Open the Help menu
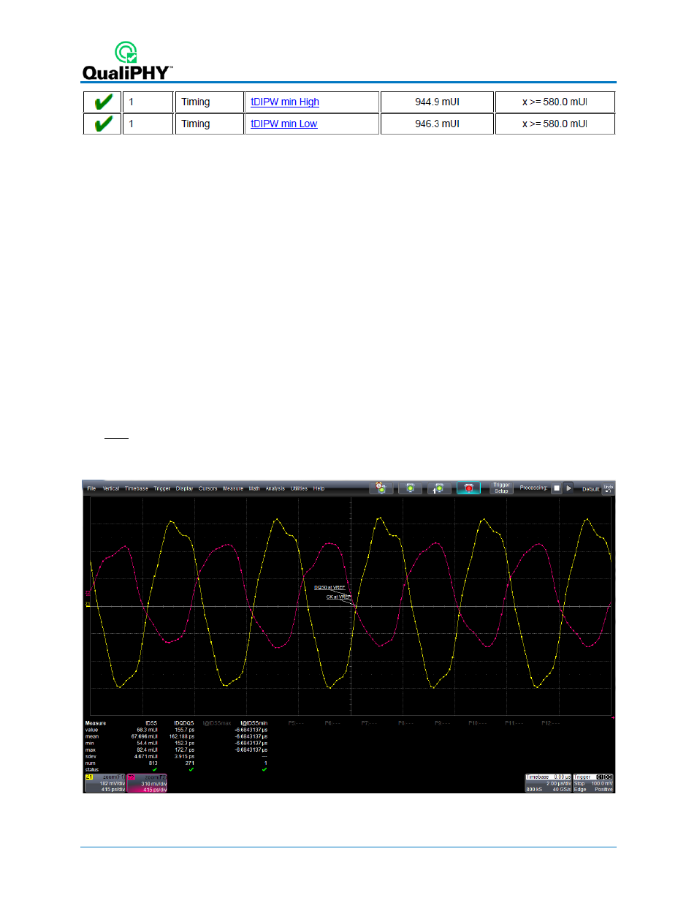The image size is (697, 903). [319, 488]
